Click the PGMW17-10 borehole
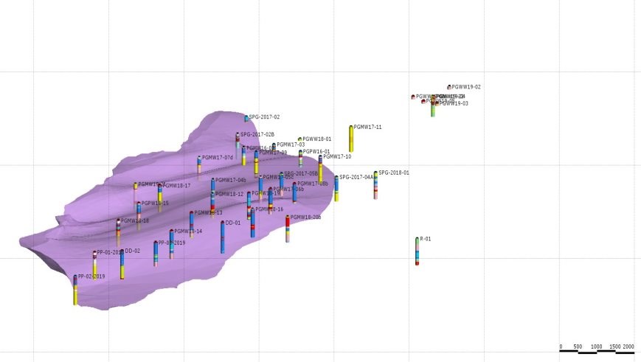This screenshot has width=641, height=362. (320, 168)
